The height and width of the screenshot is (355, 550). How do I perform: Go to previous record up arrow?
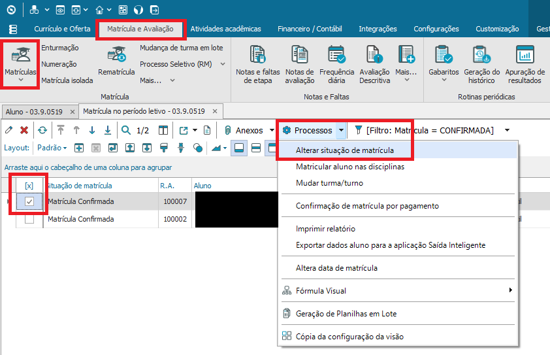pos(76,130)
